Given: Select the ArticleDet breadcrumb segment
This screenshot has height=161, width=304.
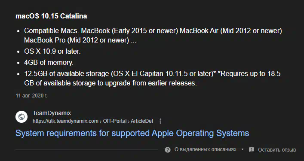Looking at the screenshot, I should [142, 121].
